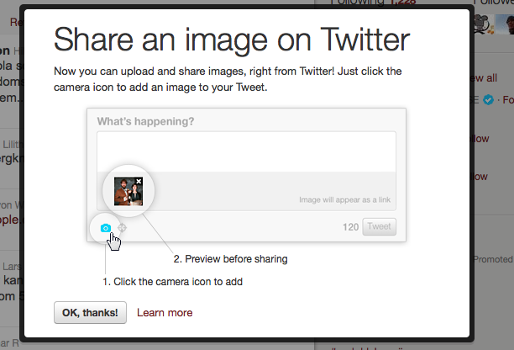Viewport: 514px width, 350px height.
Task: Click the Promoted label in background
Action: pos(493,259)
